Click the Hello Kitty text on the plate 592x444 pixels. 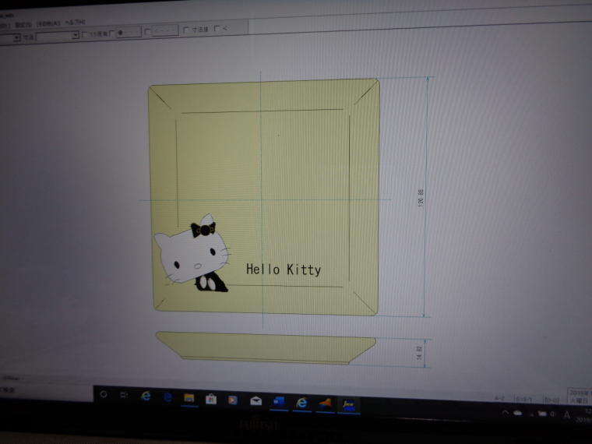click(284, 270)
